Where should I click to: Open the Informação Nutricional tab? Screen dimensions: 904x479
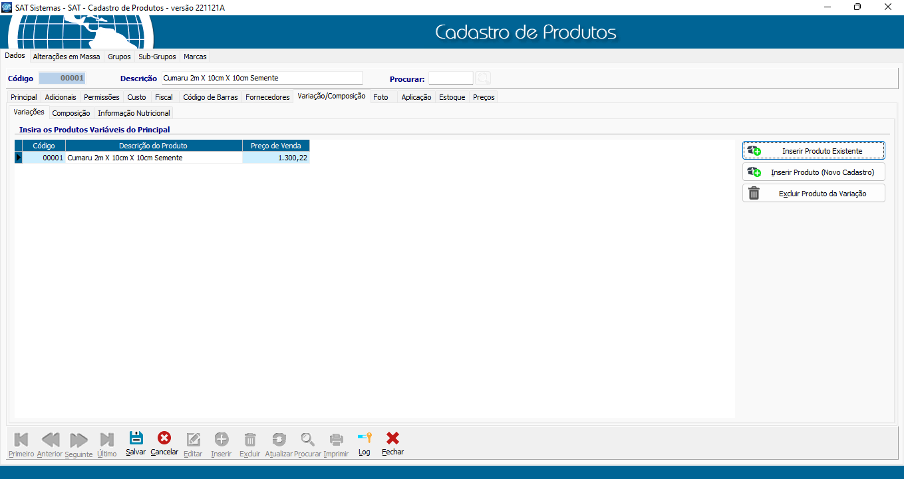(x=134, y=113)
